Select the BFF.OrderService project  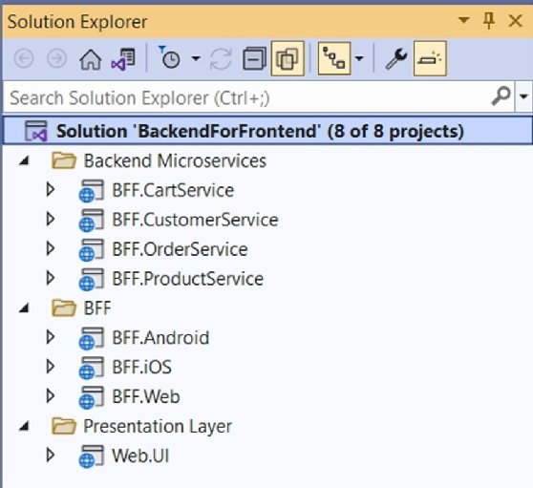[x=180, y=249]
